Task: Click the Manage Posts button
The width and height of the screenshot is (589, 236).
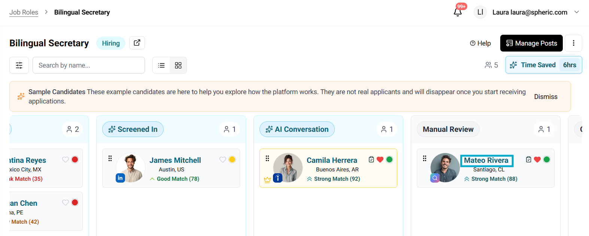Action: (x=531, y=43)
